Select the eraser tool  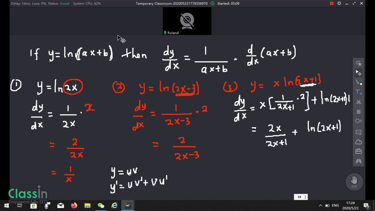point(359,121)
